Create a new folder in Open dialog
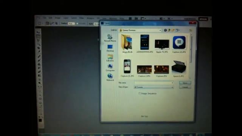The width and height of the screenshot is (242, 136). point(173,30)
